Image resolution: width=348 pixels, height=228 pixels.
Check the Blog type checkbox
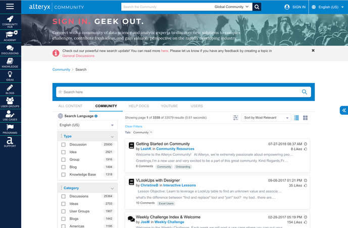(x=64, y=167)
